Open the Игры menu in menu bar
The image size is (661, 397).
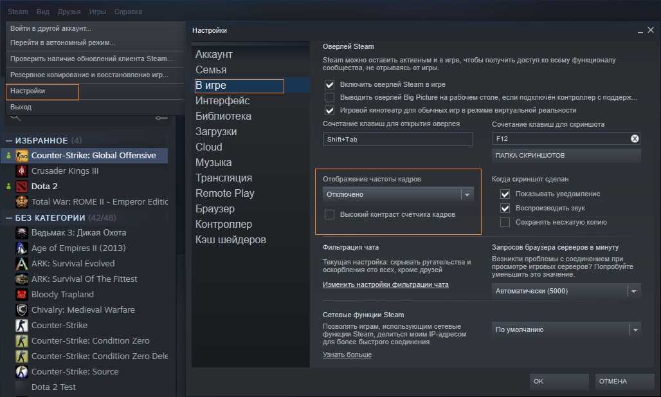(97, 12)
